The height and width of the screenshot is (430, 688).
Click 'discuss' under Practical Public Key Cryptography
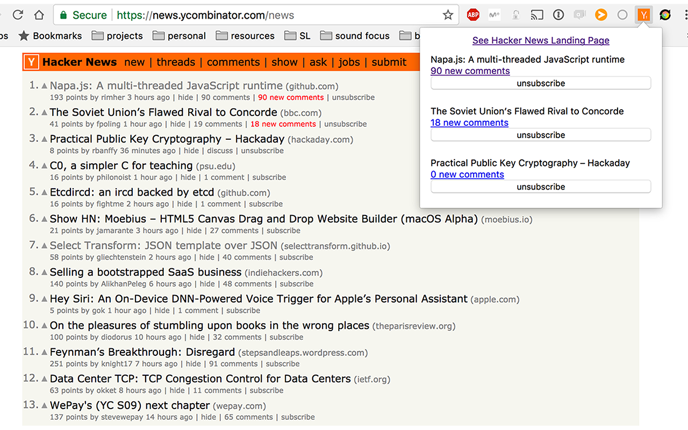click(220, 151)
